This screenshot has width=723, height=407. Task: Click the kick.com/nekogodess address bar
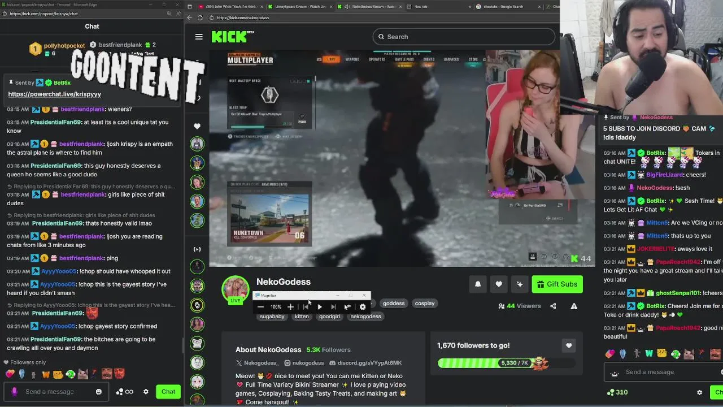(x=384, y=18)
